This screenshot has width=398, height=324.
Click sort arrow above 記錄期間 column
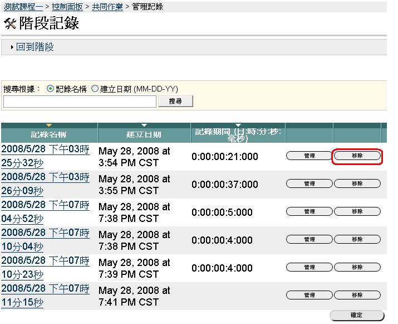[238, 125]
